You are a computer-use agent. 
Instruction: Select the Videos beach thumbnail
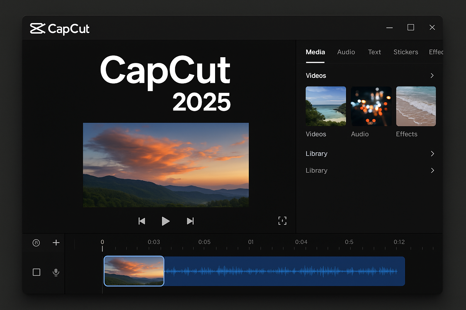tap(326, 106)
